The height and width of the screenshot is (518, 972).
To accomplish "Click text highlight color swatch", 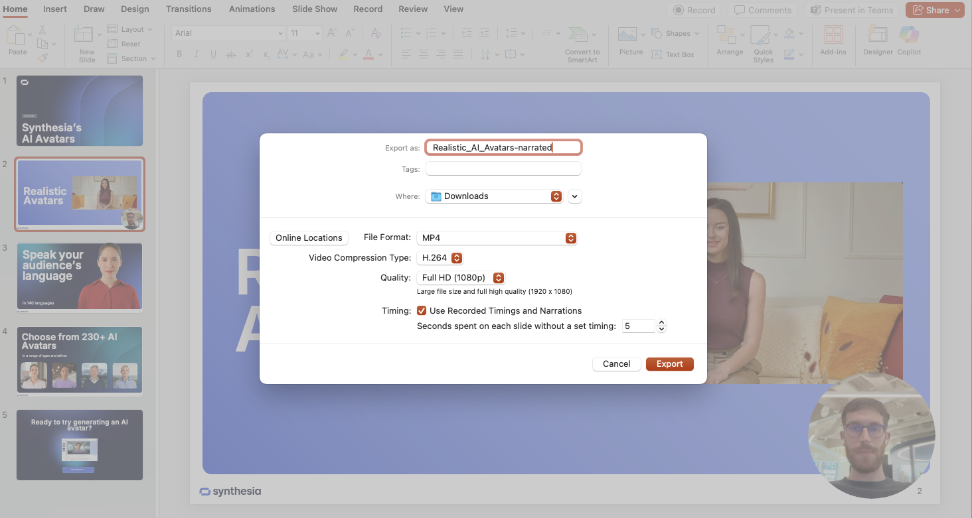I will pos(343,54).
